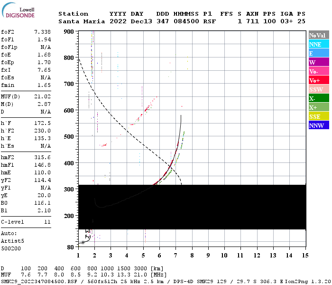Click the foEs N/A value
Screen dimensions: 332x285
pos(46,77)
